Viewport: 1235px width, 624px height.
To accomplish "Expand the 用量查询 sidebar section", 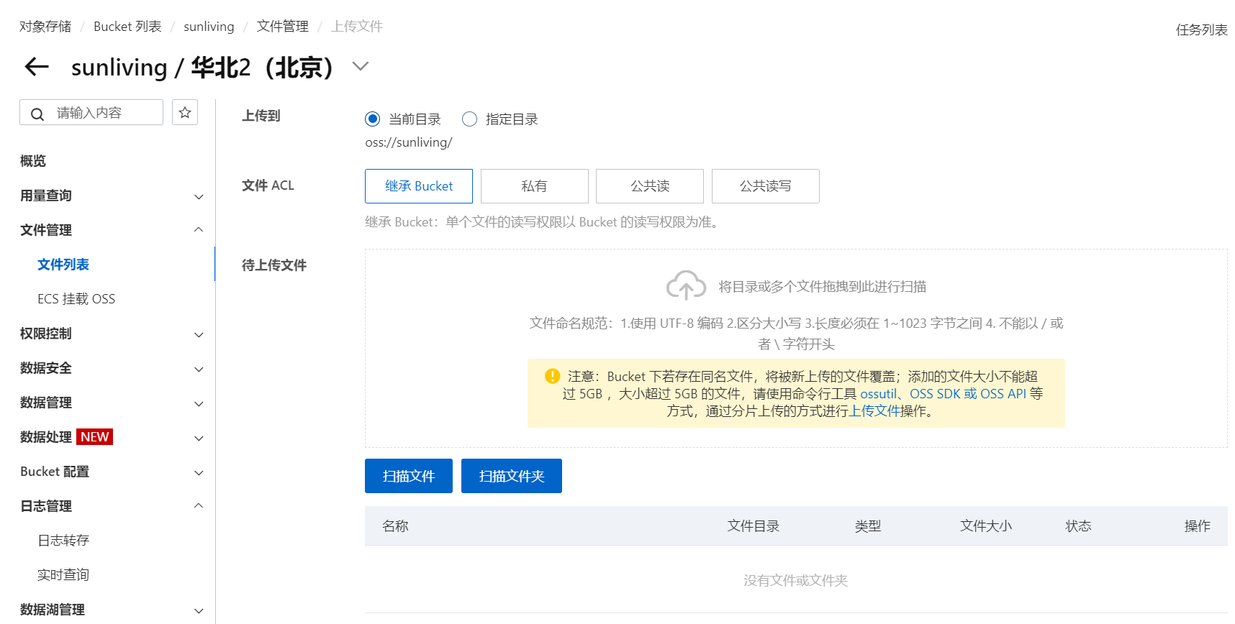I will (x=199, y=196).
